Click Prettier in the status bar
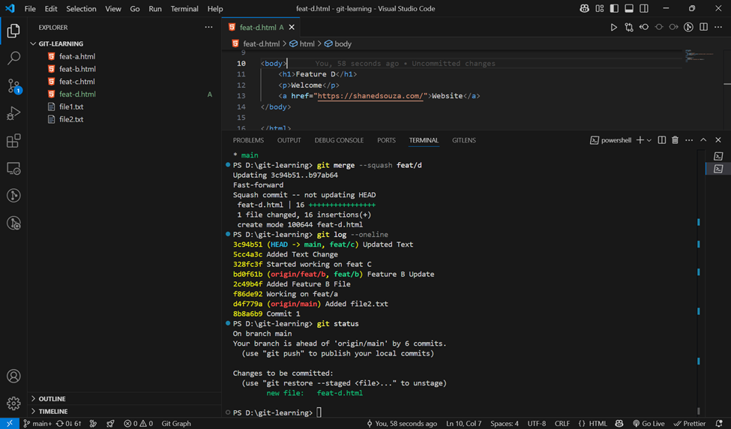The image size is (731, 429). point(690,424)
